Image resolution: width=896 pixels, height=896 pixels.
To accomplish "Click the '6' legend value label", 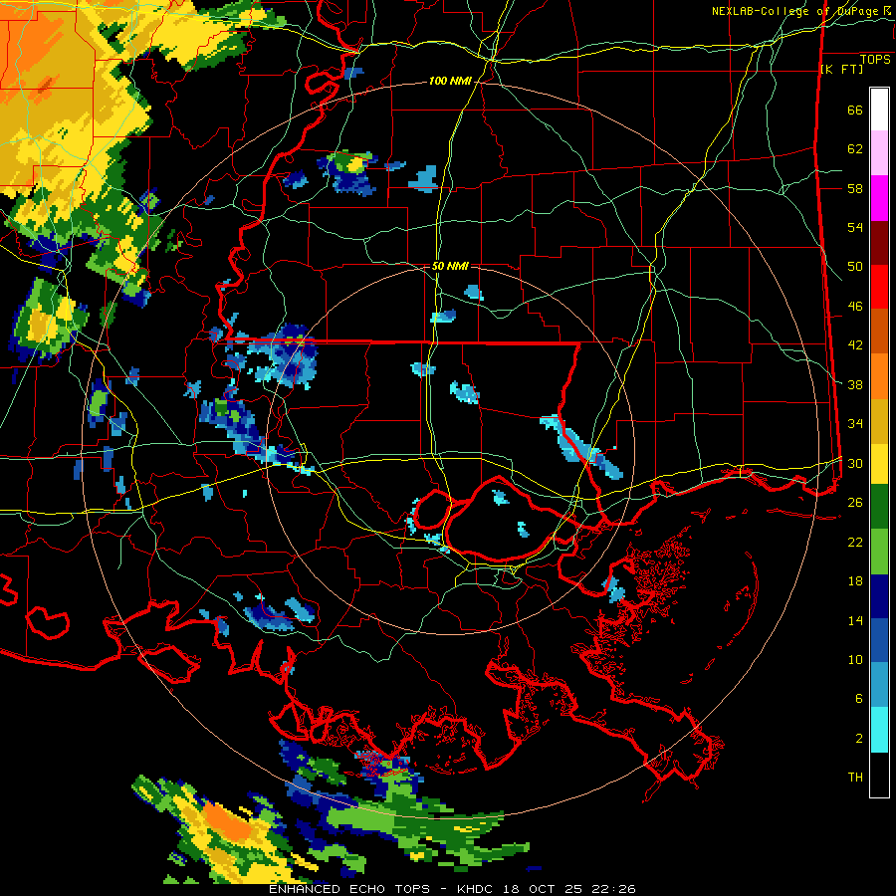I will click(x=859, y=699).
